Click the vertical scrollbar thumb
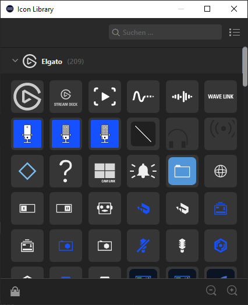This screenshot has width=248, height=305. pyautogui.click(x=245, y=66)
